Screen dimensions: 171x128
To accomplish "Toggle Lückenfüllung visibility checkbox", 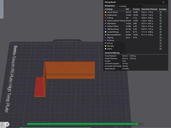I will (x=160, y=32).
